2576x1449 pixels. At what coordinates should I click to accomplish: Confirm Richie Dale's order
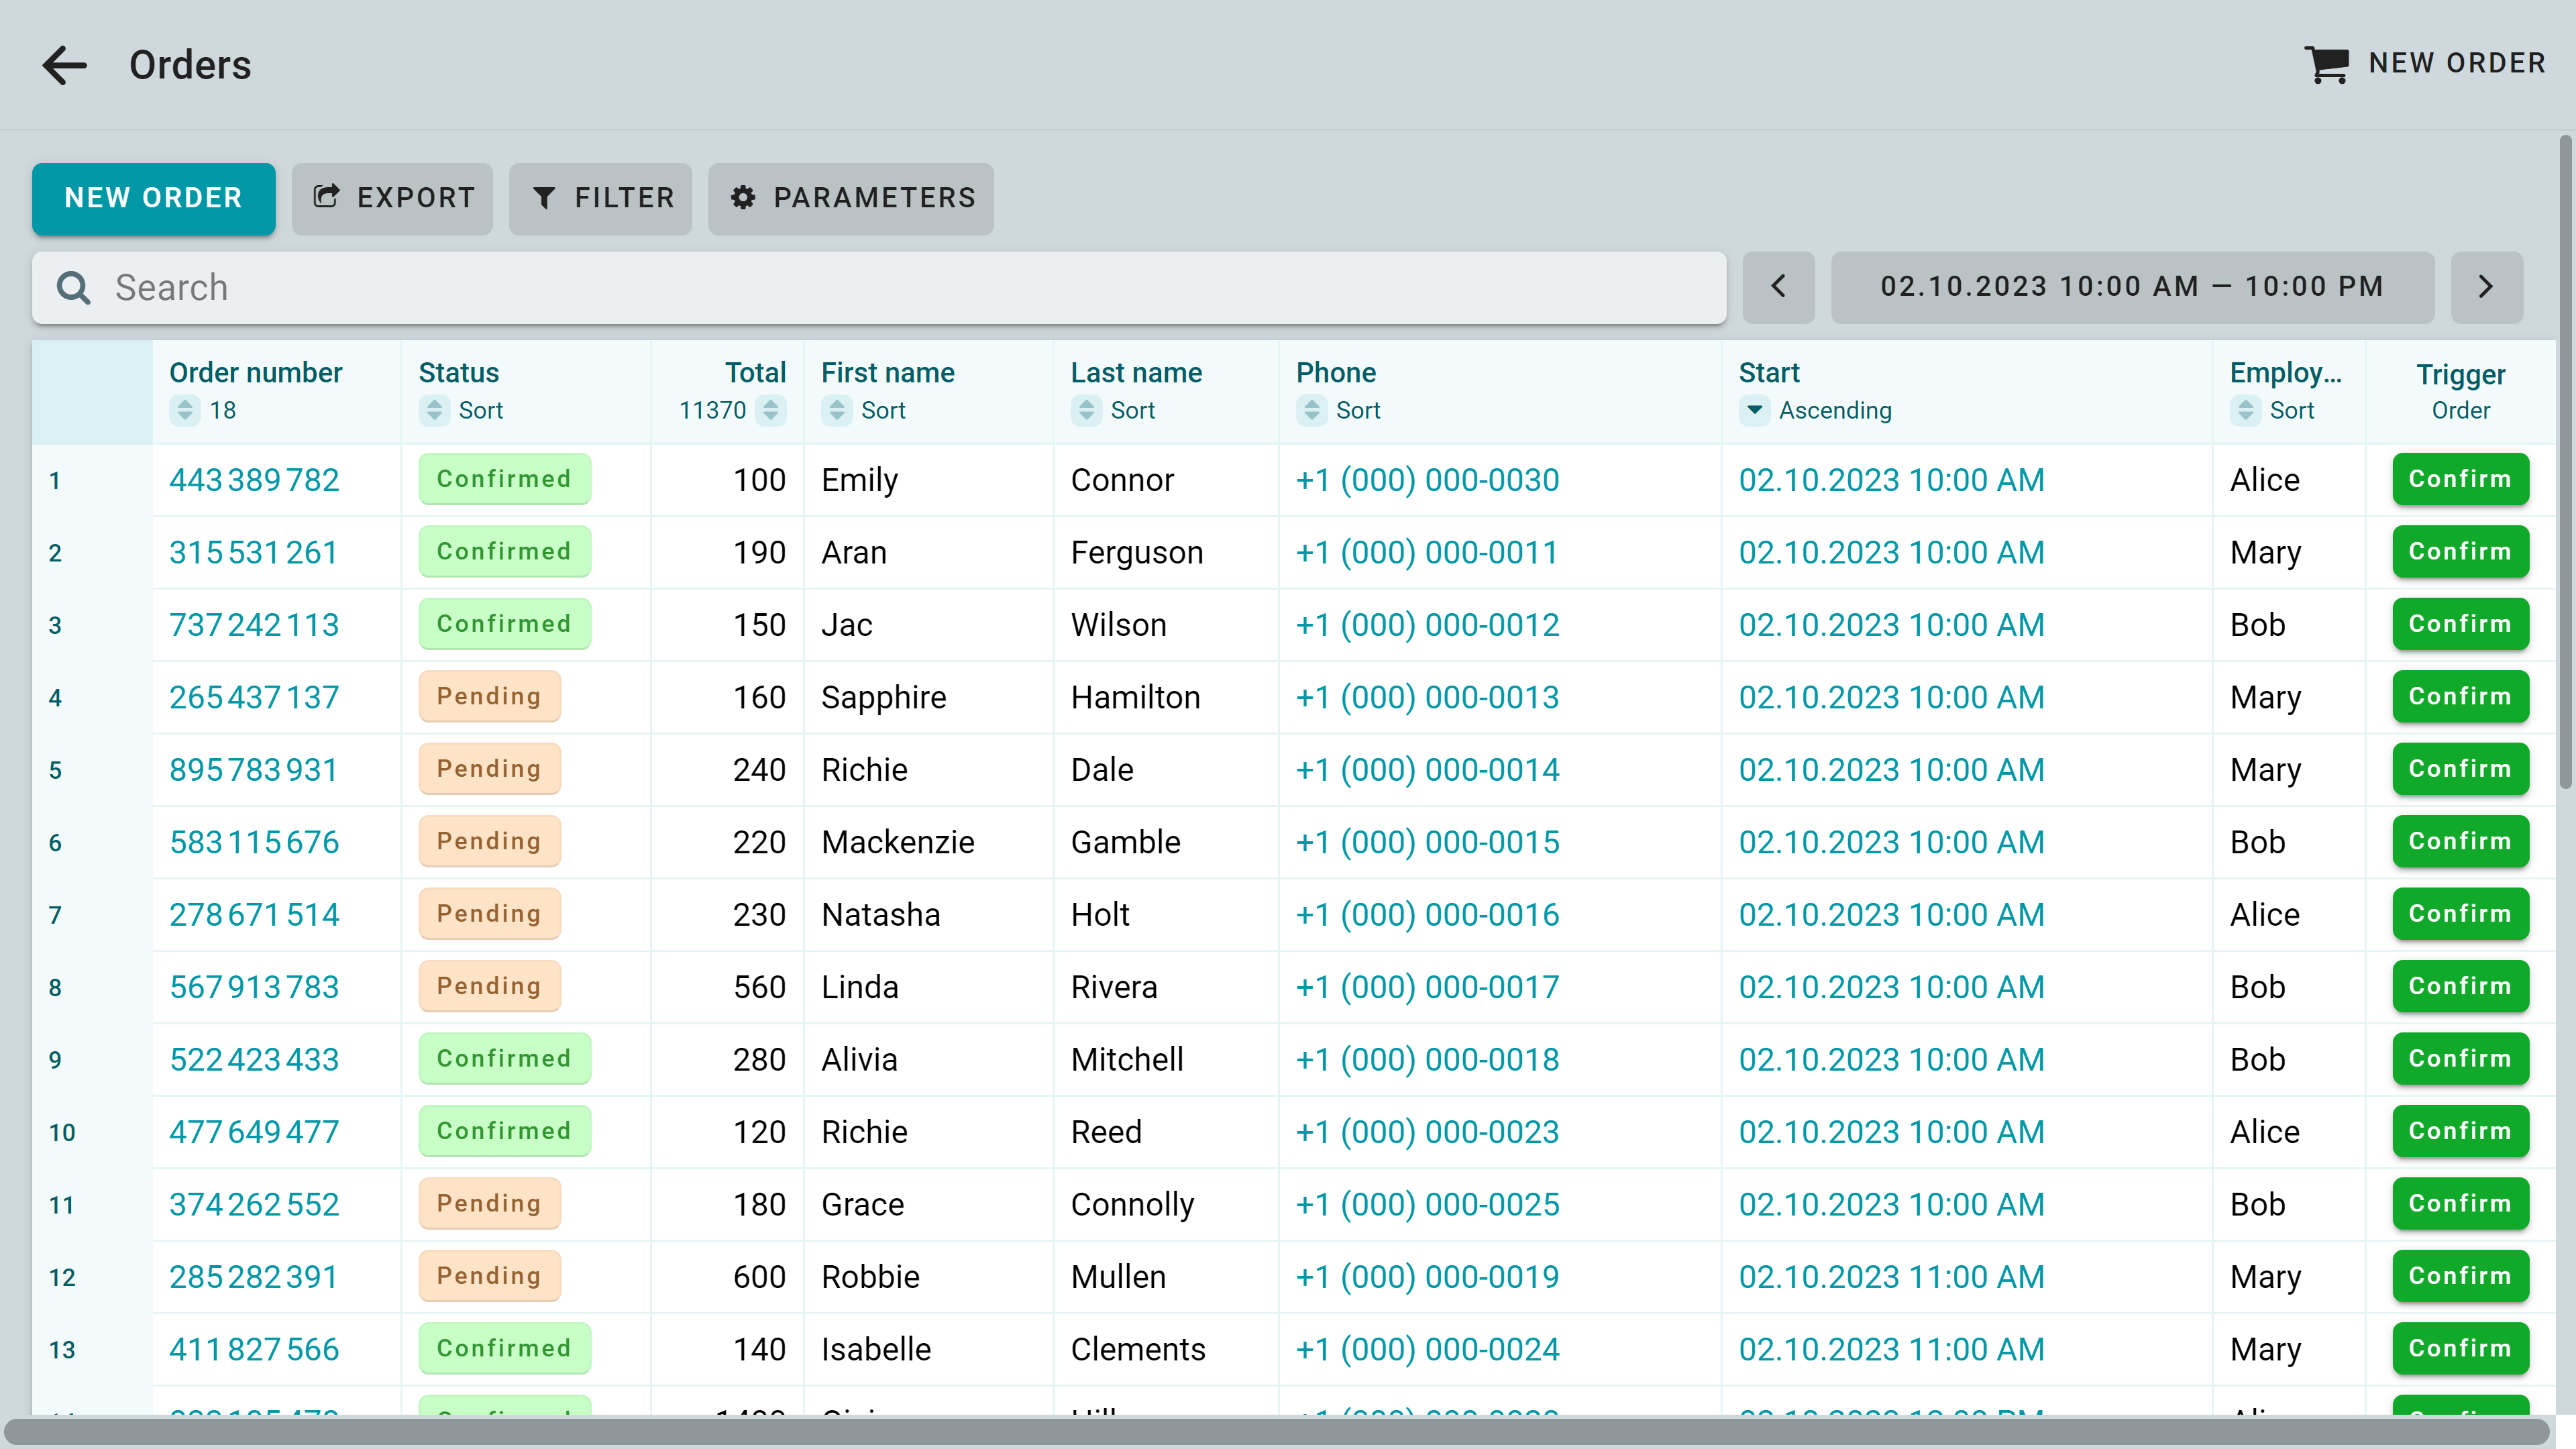pos(2460,769)
